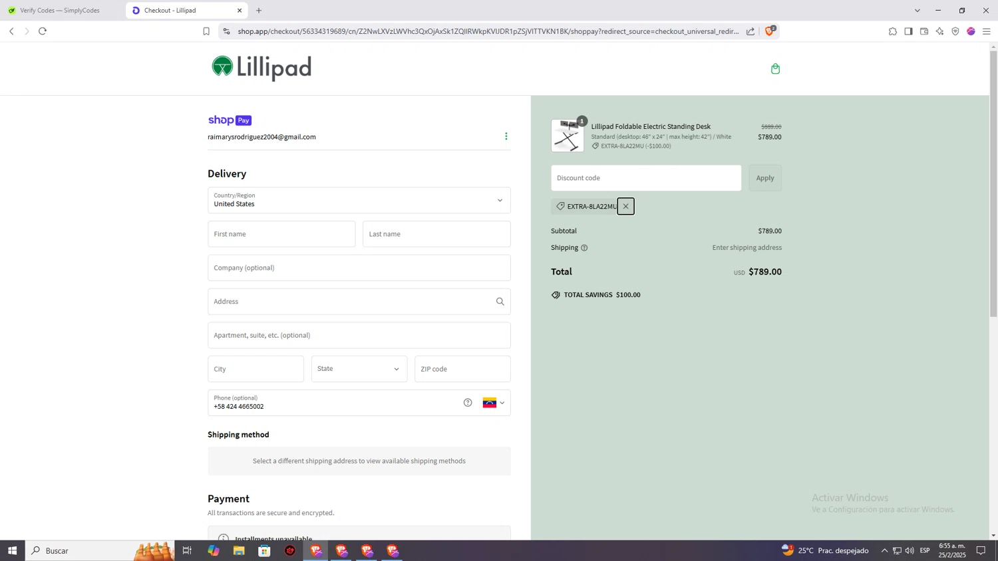The width and height of the screenshot is (998, 561).
Task: Open the Shop Pay account options menu
Action: coord(506,136)
